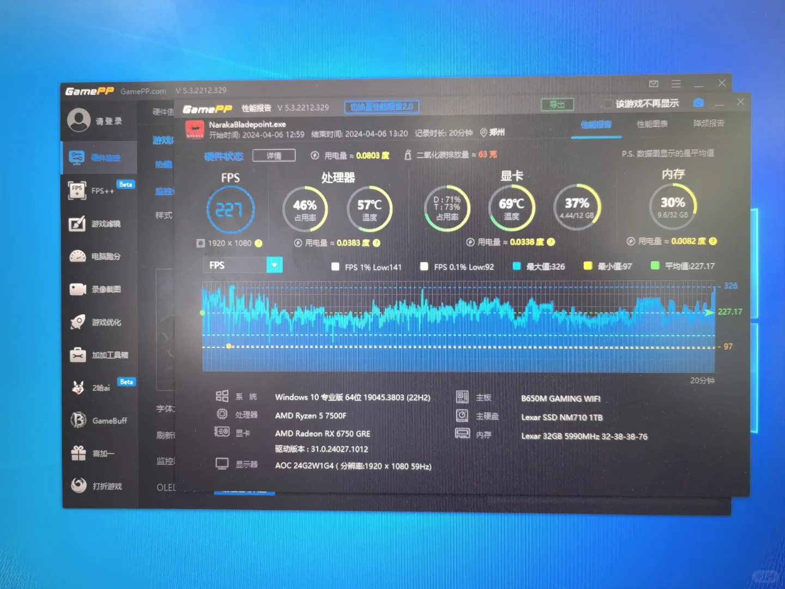Toggle the FPS 1% Low:141 checkbox
Viewport: 785px width, 589px height.
tap(335, 267)
